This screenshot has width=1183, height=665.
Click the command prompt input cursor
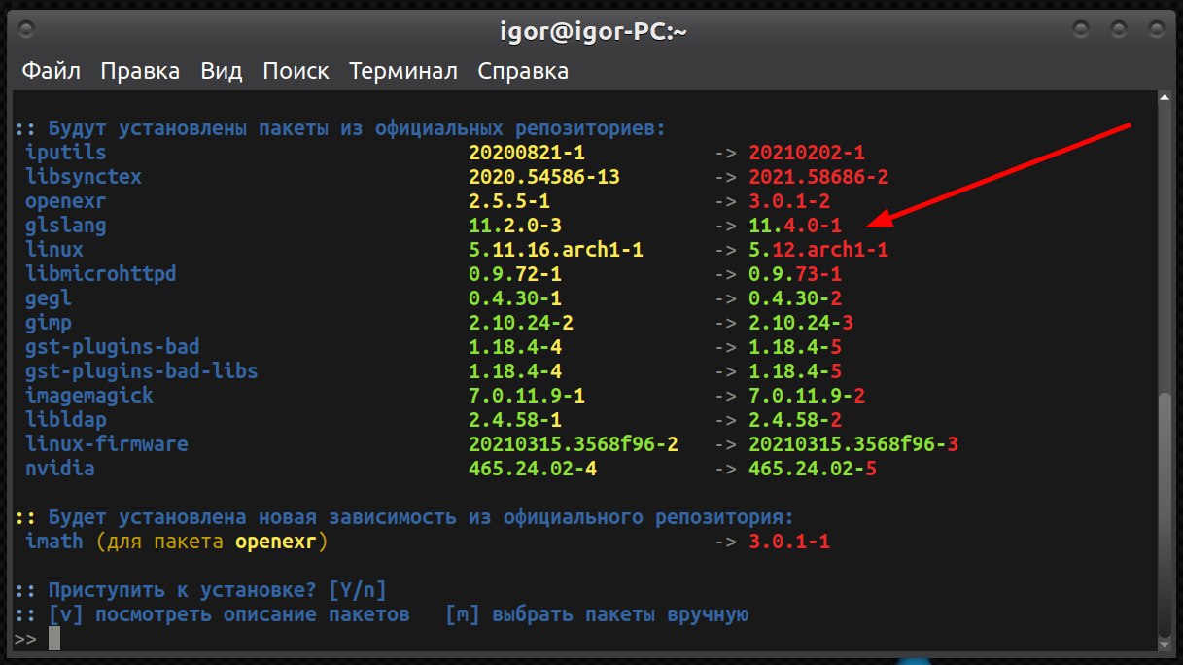pos(54,638)
